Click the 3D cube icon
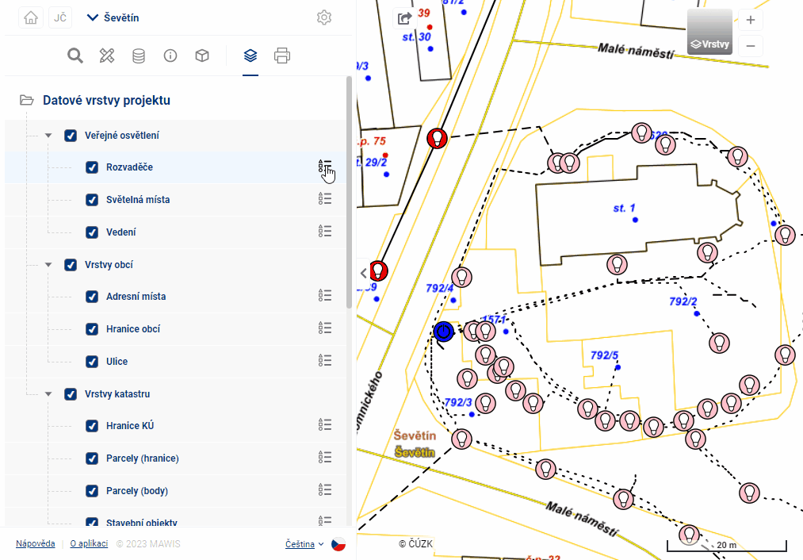Screen dimensions: 803x560 [x=202, y=56]
